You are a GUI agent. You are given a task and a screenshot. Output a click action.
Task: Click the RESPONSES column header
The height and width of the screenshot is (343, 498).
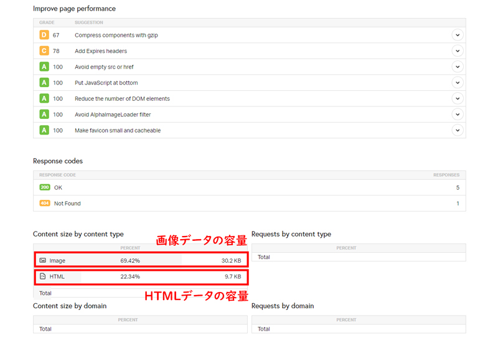coord(446,175)
